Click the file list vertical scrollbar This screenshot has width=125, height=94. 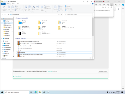coord(93,27)
